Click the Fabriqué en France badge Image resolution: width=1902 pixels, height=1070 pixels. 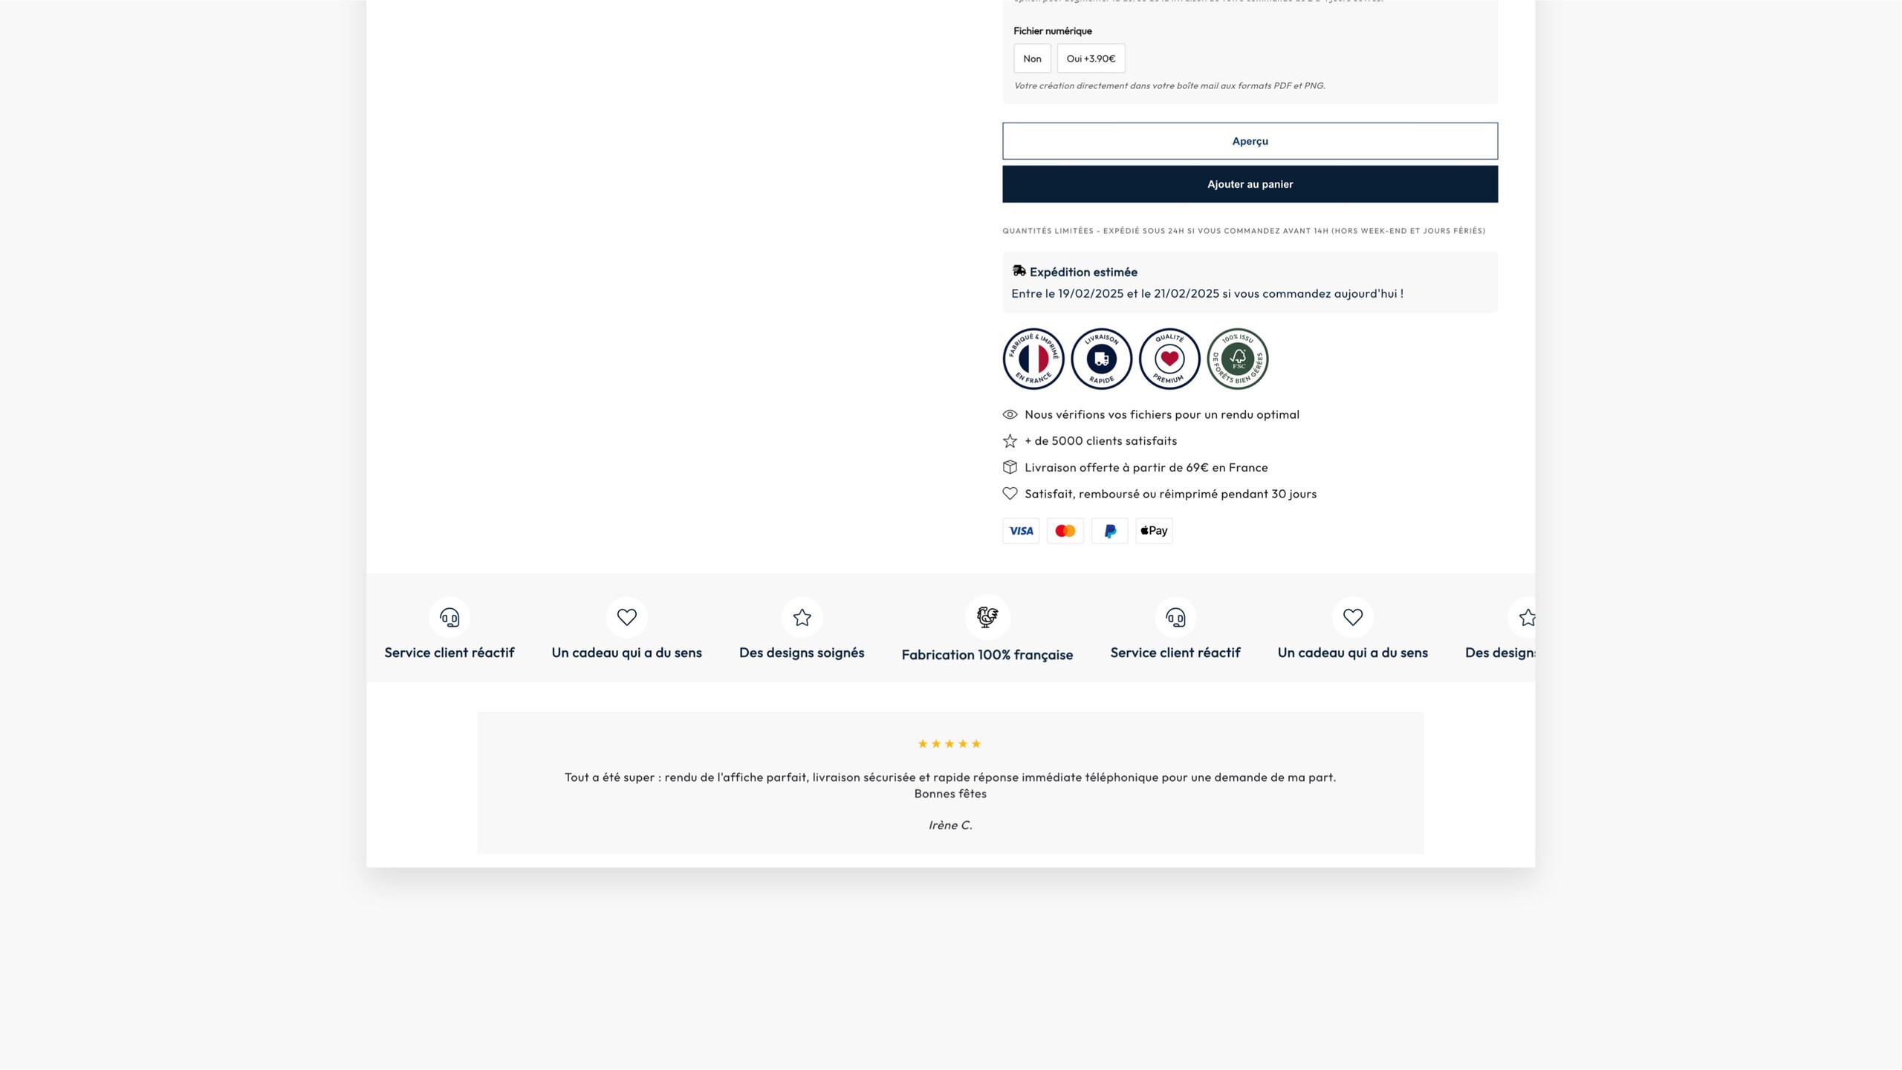pos(1033,359)
